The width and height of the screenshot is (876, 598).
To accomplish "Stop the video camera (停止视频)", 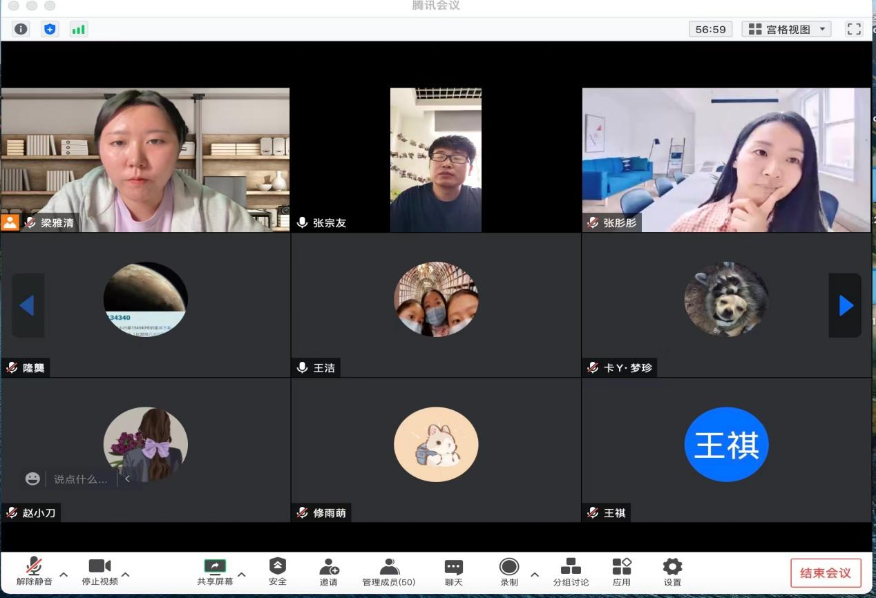I will pyautogui.click(x=99, y=571).
